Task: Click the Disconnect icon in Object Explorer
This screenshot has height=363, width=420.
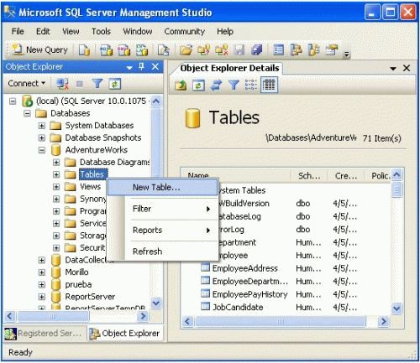Action: point(62,84)
